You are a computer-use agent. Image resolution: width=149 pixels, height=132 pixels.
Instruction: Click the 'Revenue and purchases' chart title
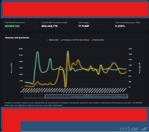click(x=17, y=38)
